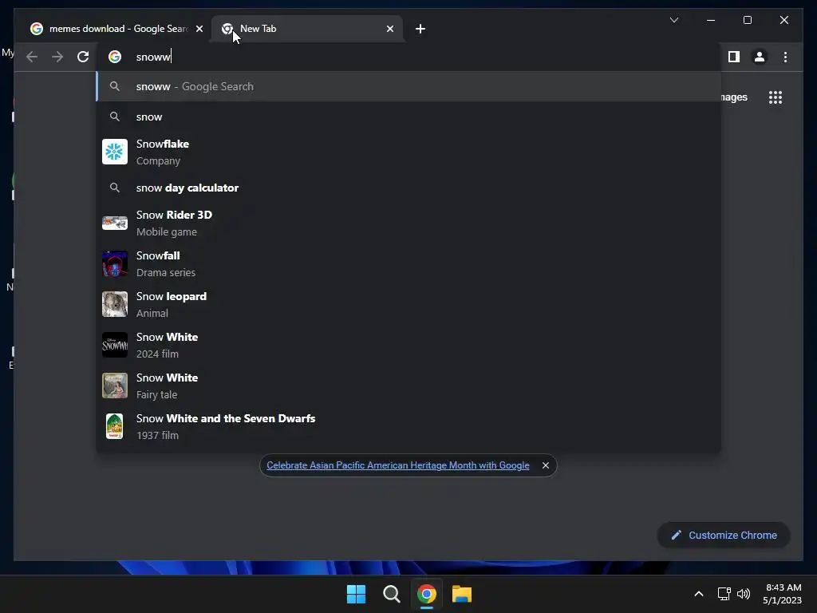Open clock and date 8:43 AM
Screen dimensions: 817x613
782,594
